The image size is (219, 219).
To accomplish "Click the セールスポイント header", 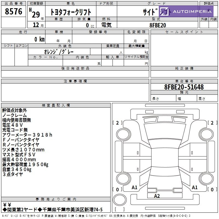I will (x=184, y=32).
